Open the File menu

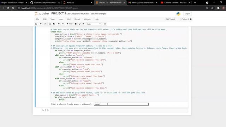coord(38,19)
